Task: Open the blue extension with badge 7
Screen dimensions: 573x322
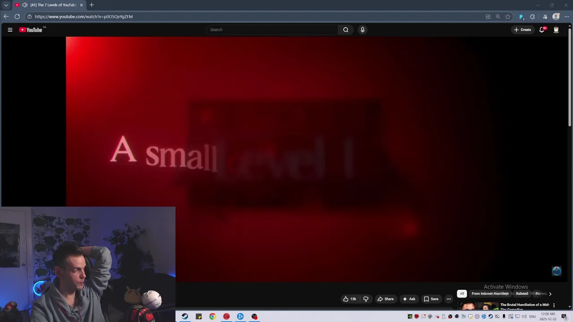Action: click(x=521, y=17)
